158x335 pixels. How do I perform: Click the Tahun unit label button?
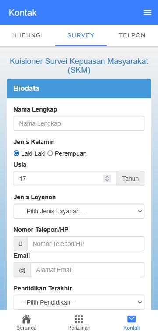[x=130, y=179]
